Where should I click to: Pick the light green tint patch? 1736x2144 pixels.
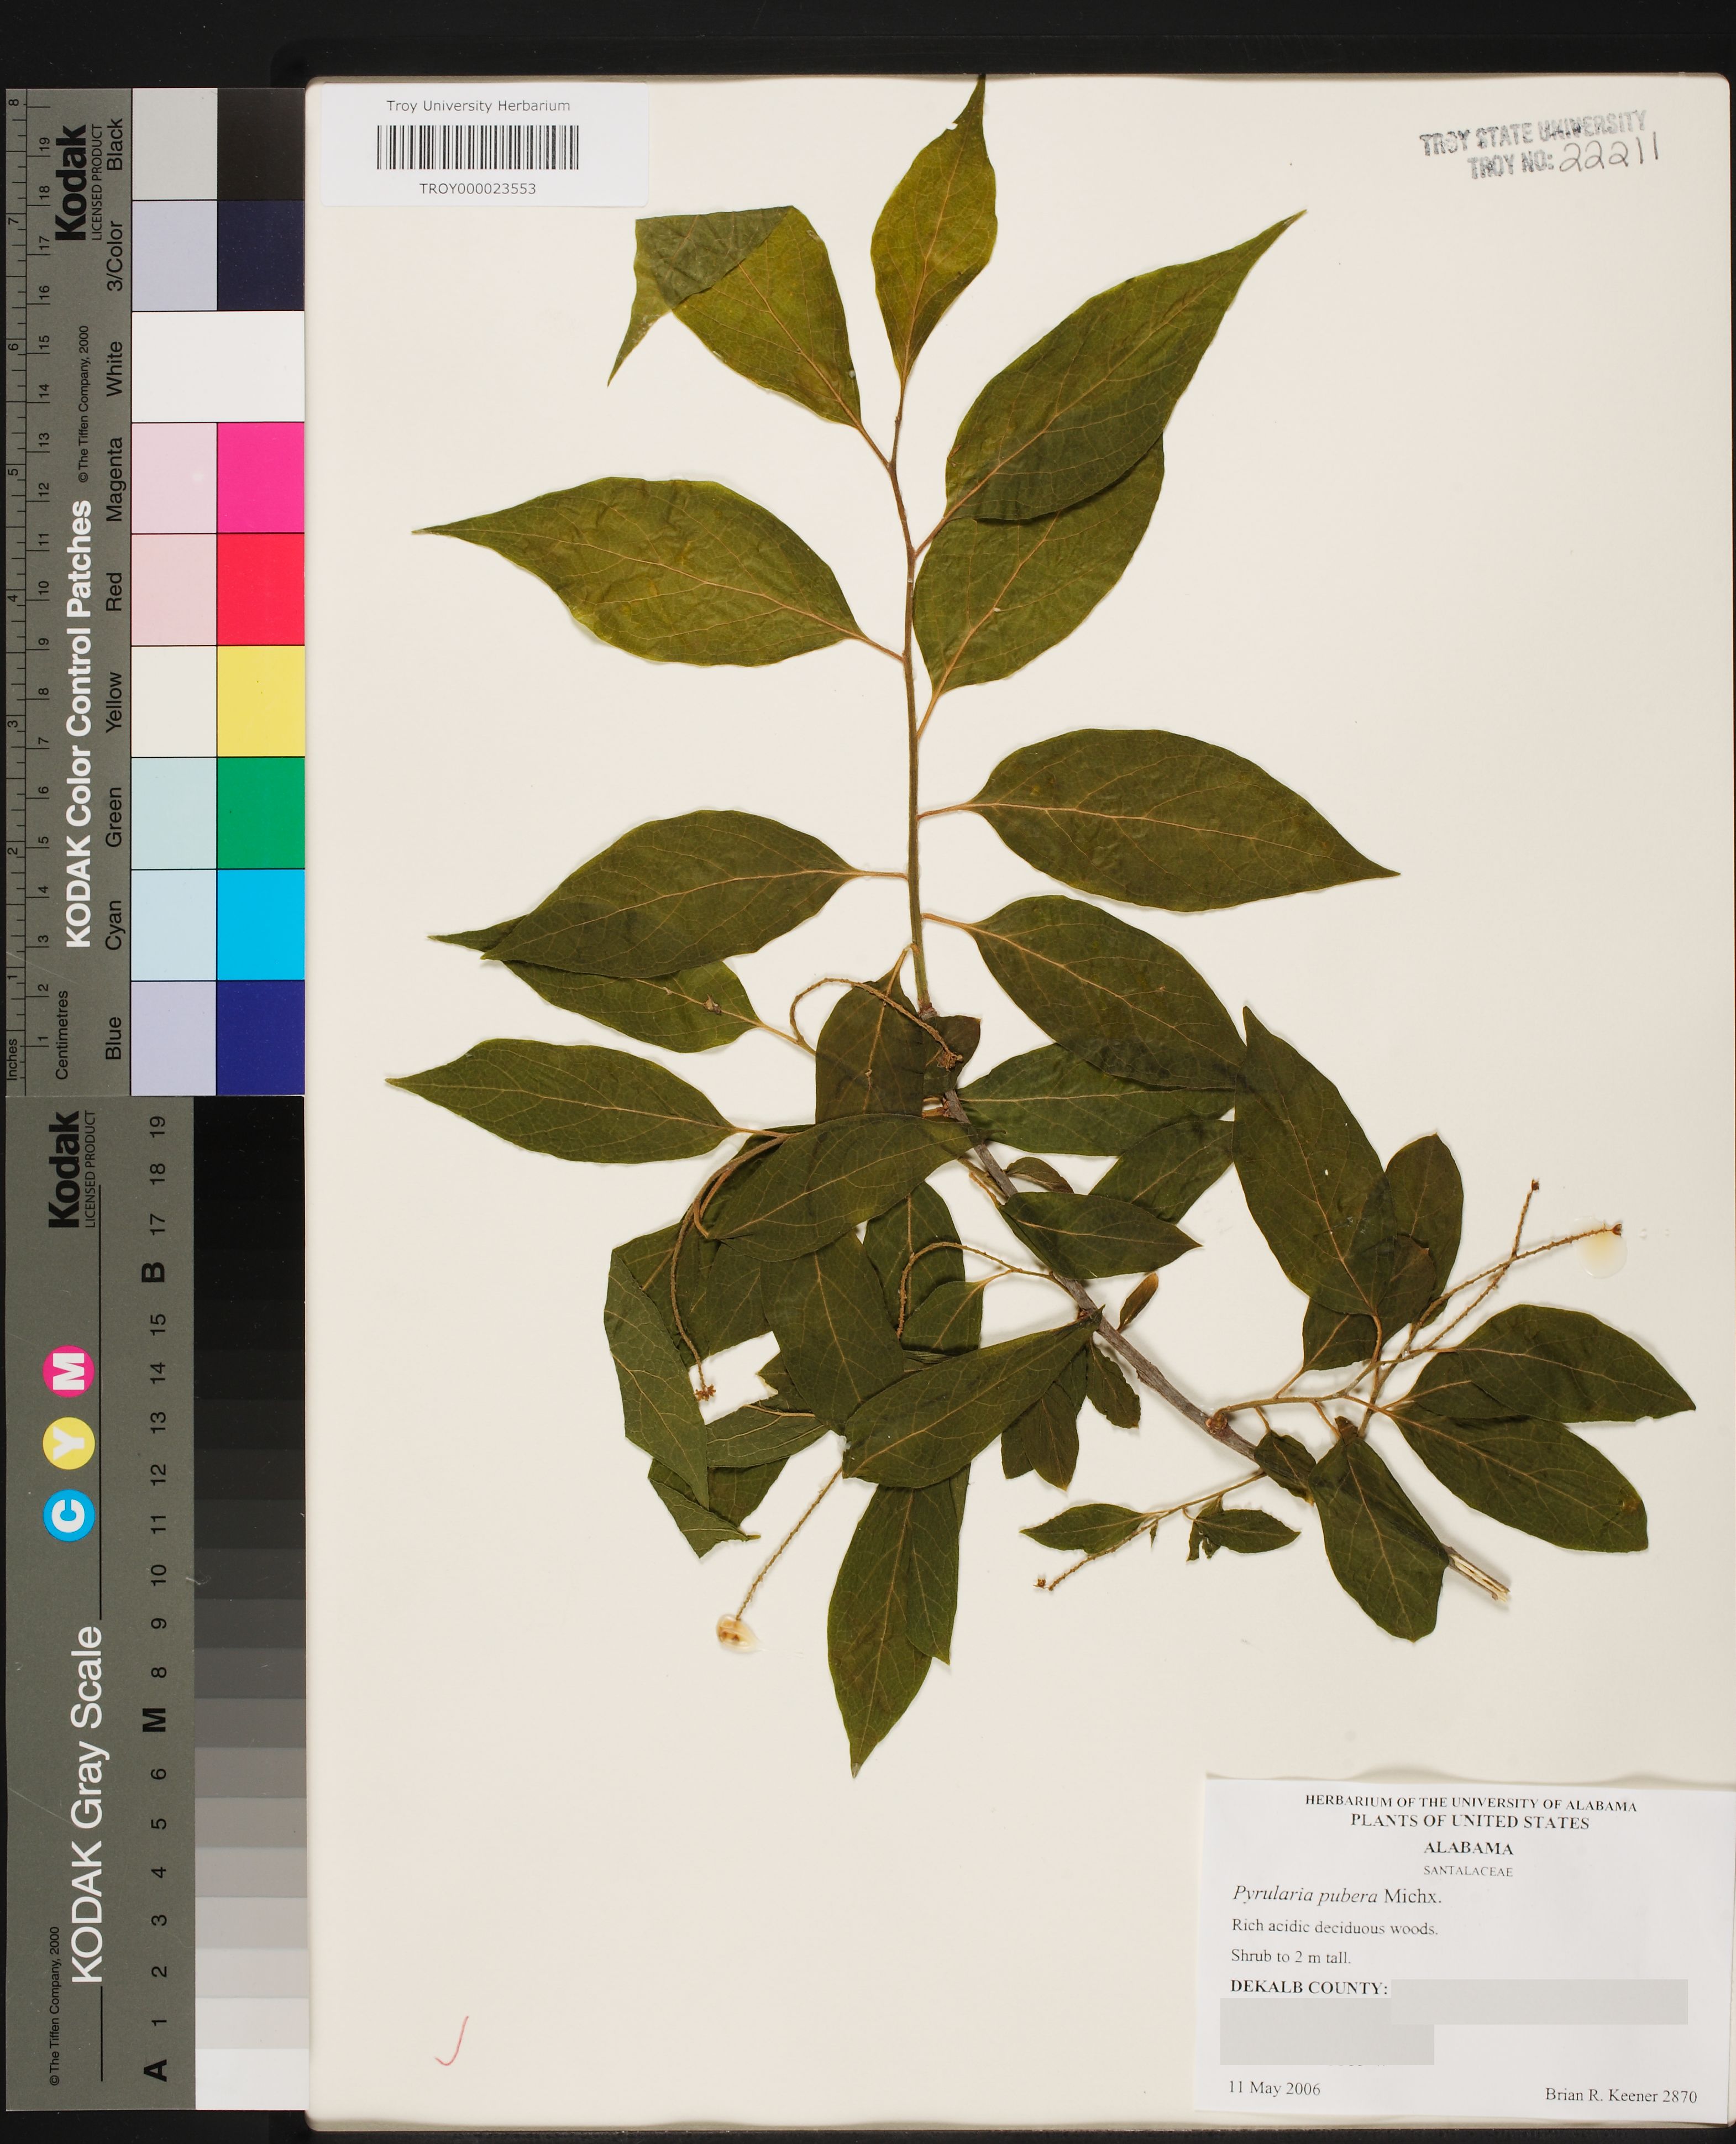[x=174, y=812]
